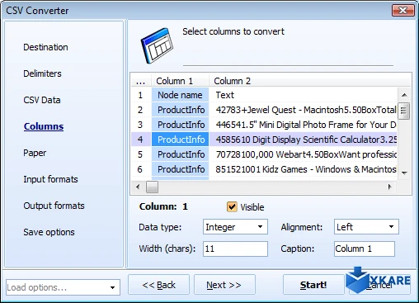Click the columns table icon in header
The height and width of the screenshot is (303, 419).
click(157, 45)
